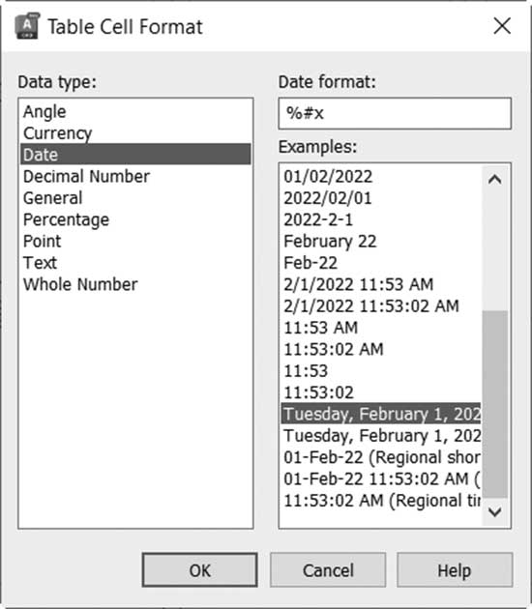The height and width of the screenshot is (609, 532).
Task: Choose 11:53:02 AM Regional time example
Action: point(381,501)
